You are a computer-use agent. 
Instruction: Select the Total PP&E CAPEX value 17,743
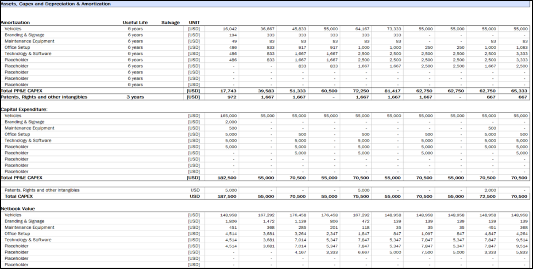[228, 91]
